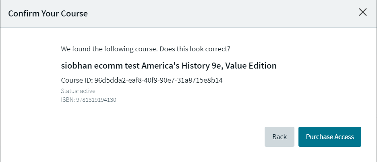
Task: Click the Purchase Access button
Action: click(x=329, y=137)
